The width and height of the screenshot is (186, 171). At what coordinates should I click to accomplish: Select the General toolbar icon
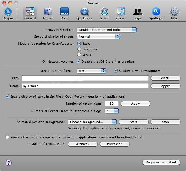click(x=30, y=13)
